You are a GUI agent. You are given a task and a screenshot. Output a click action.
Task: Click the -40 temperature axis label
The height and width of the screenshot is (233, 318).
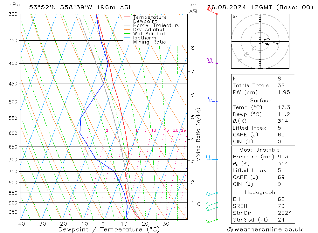coord(19,224)
